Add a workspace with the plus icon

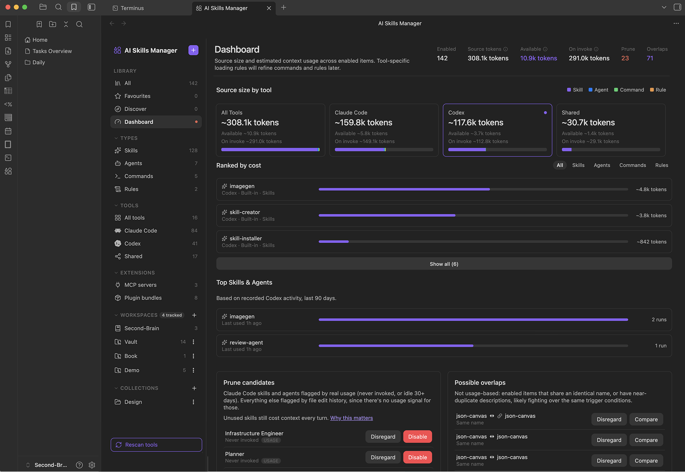(194, 315)
